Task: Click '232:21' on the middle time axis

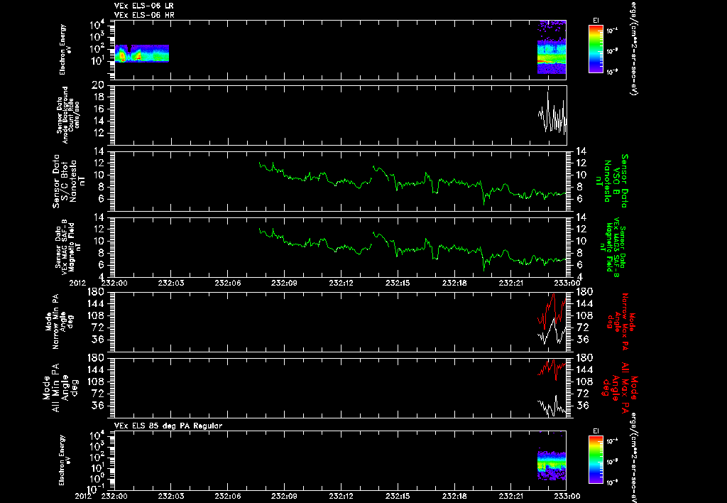Action: click(511, 283)
